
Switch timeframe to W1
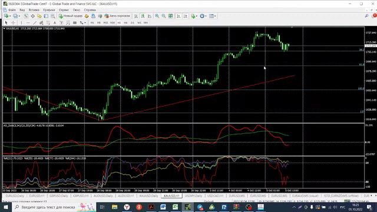139,22
